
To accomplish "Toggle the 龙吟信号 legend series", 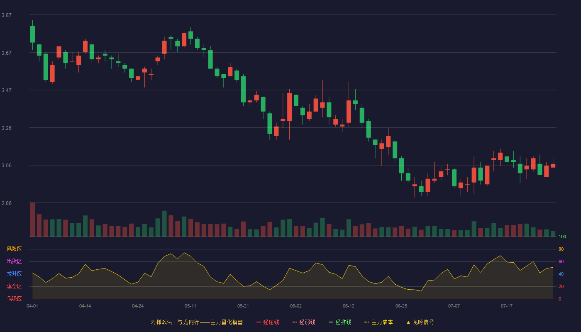I will pyautogui.click(x=420, y=322).
